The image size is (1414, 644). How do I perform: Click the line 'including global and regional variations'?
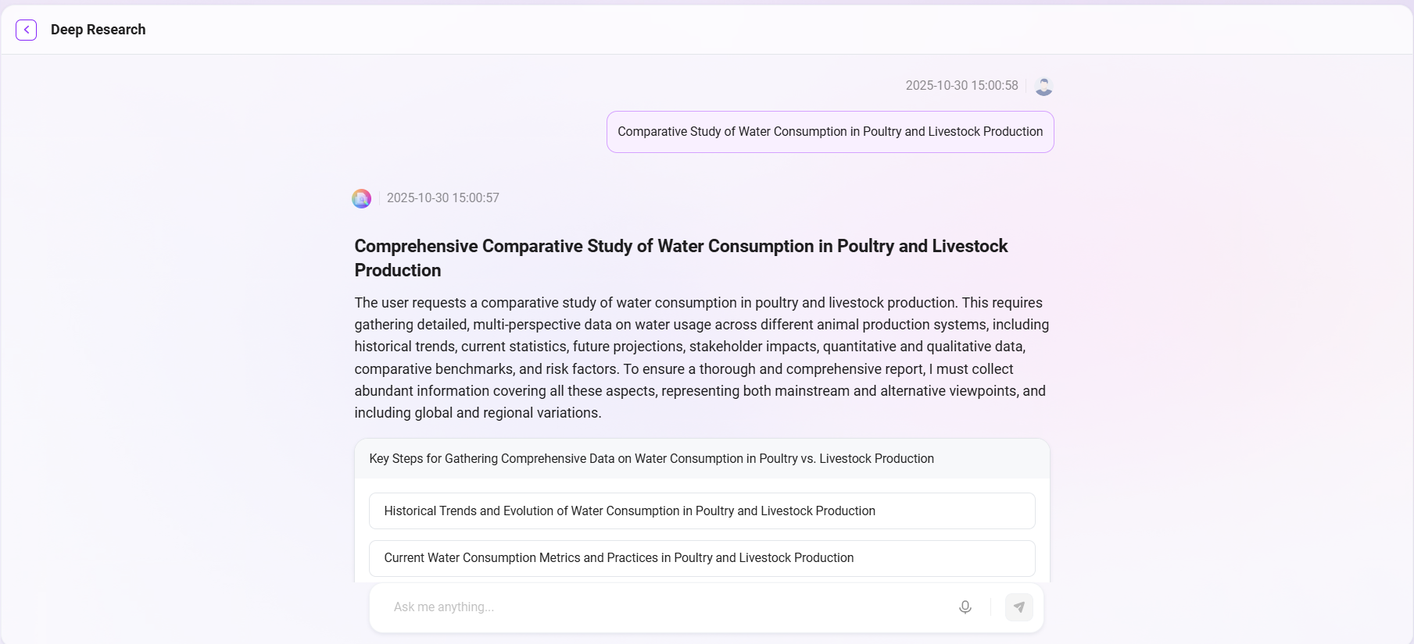click(478, 413)
